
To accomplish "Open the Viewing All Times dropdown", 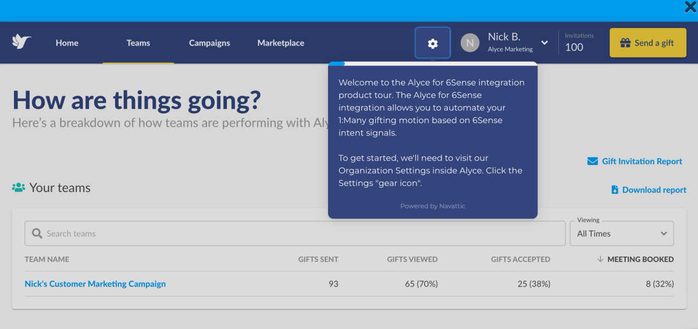I will point(622,234).
